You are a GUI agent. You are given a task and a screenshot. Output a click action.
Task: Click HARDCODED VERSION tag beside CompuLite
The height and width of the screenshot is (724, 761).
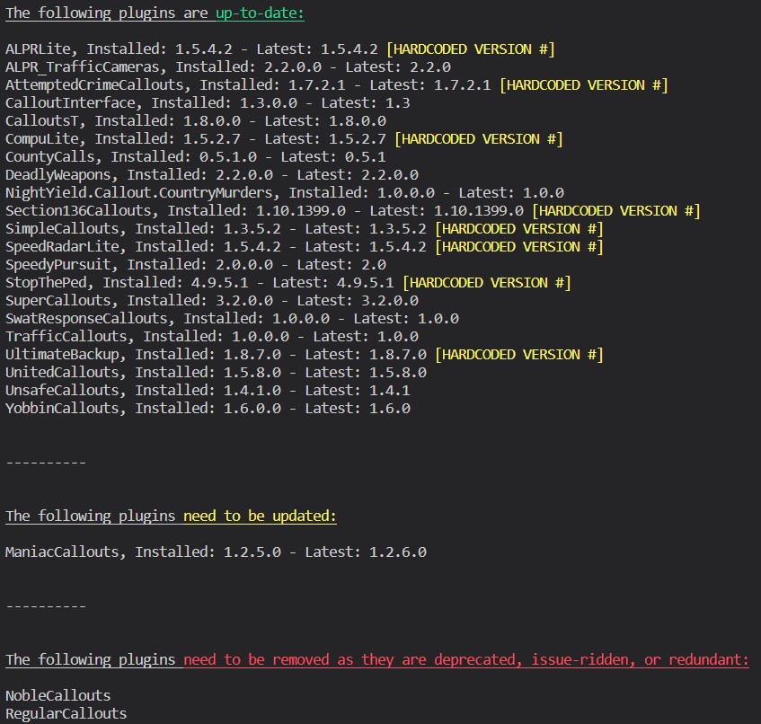tap(479, 139)
